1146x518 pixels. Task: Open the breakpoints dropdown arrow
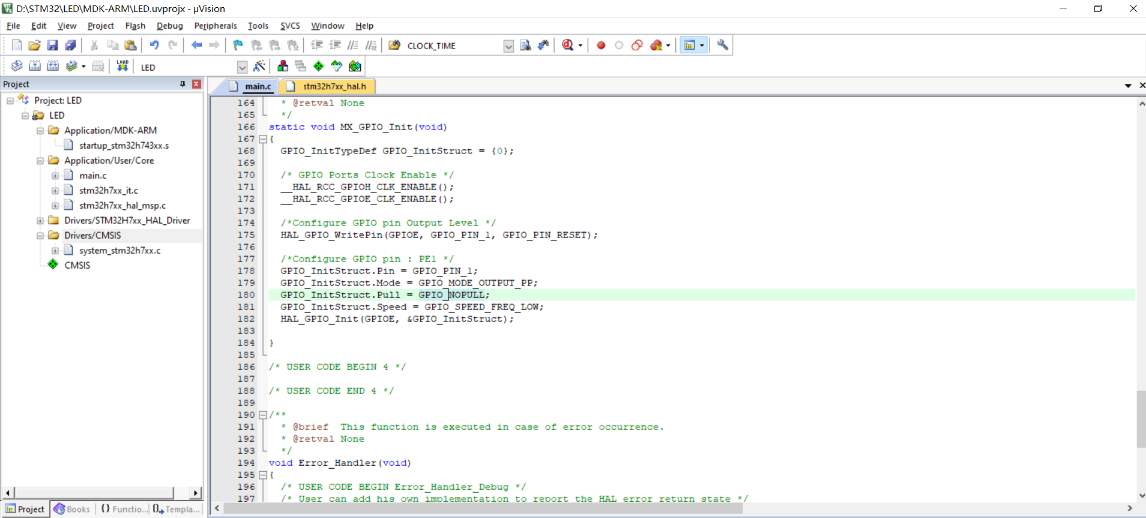click(668, 46)
